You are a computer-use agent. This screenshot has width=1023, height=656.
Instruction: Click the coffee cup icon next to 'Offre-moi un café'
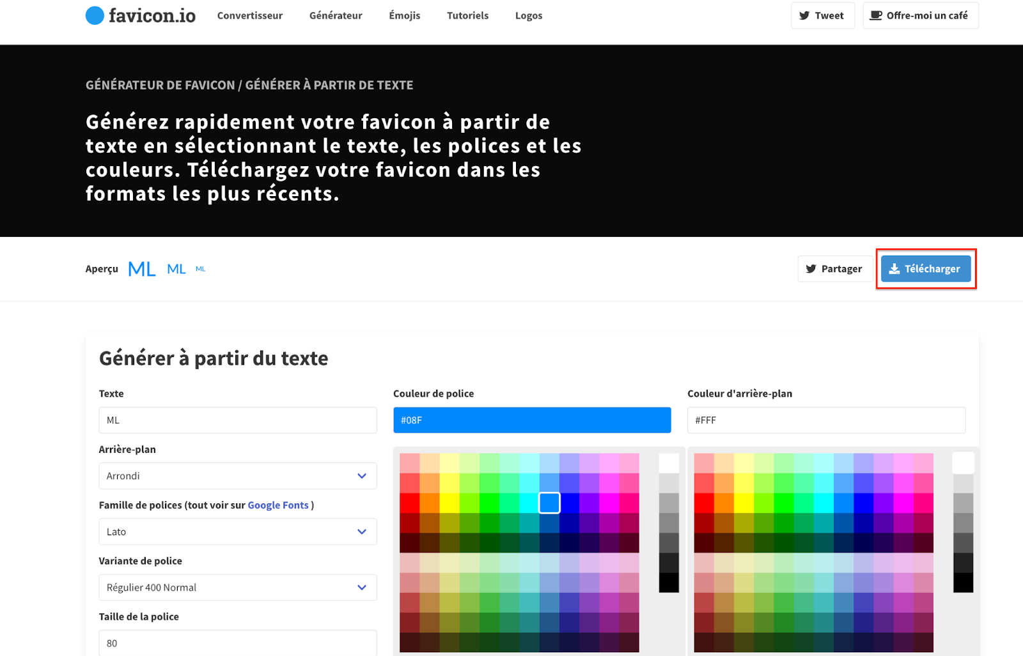click(875, 15)
